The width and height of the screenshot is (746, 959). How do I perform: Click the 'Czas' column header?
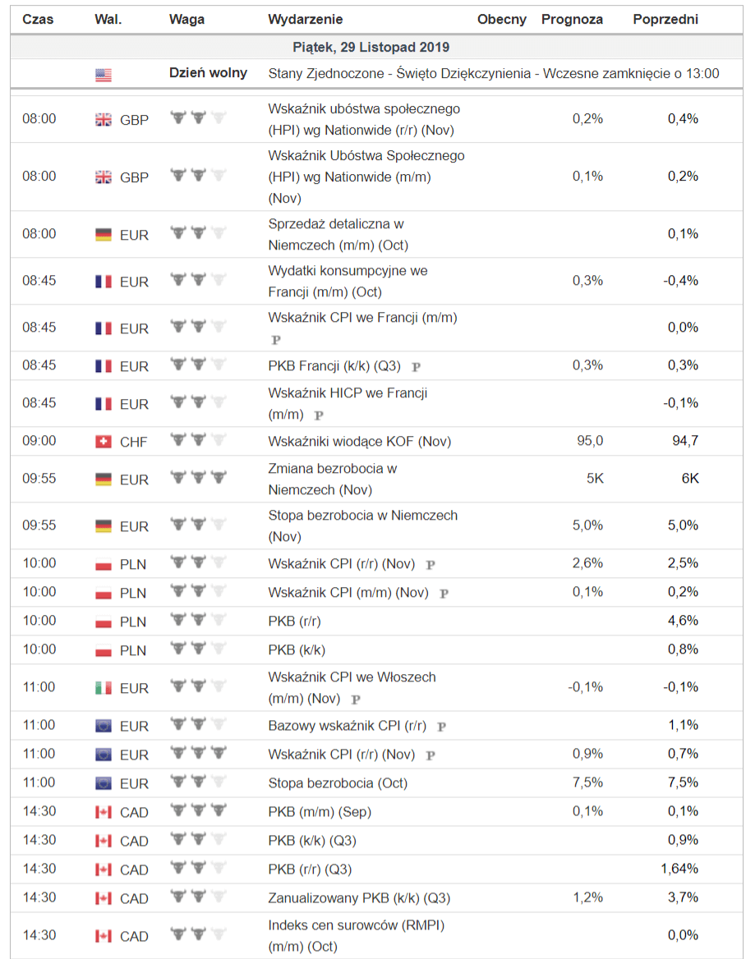click(38, 19)
